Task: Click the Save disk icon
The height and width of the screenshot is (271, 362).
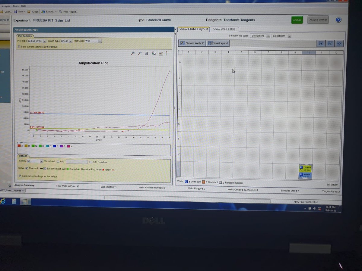Action: [15, 11]
